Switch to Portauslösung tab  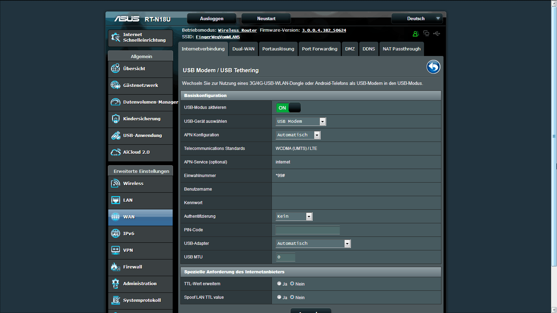click(278, 49)
